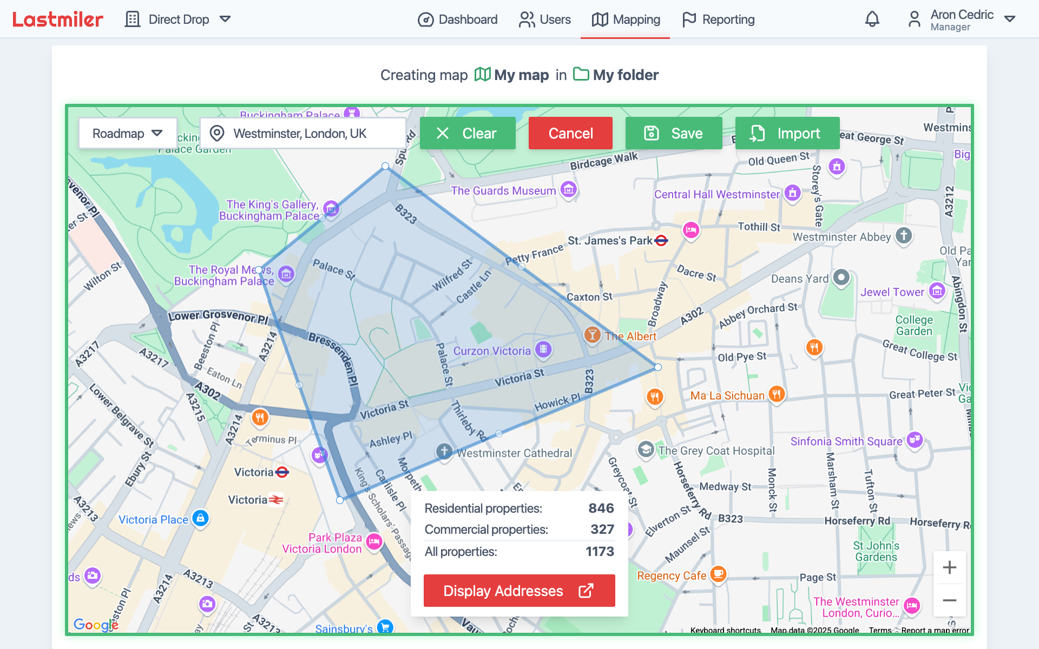
Task: Click St. James's Park tube station icon
Action: click(661, 241)
